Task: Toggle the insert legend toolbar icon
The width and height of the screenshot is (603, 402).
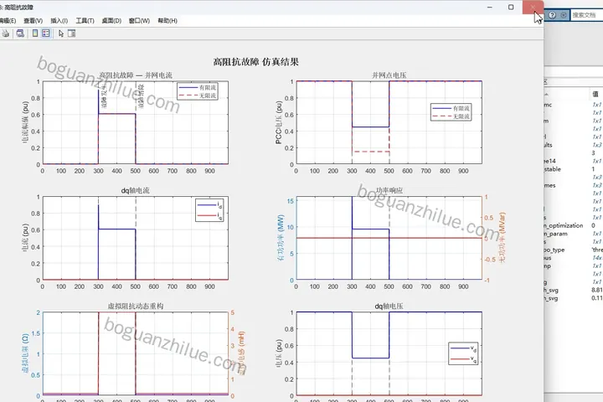Action: (46, 33)
